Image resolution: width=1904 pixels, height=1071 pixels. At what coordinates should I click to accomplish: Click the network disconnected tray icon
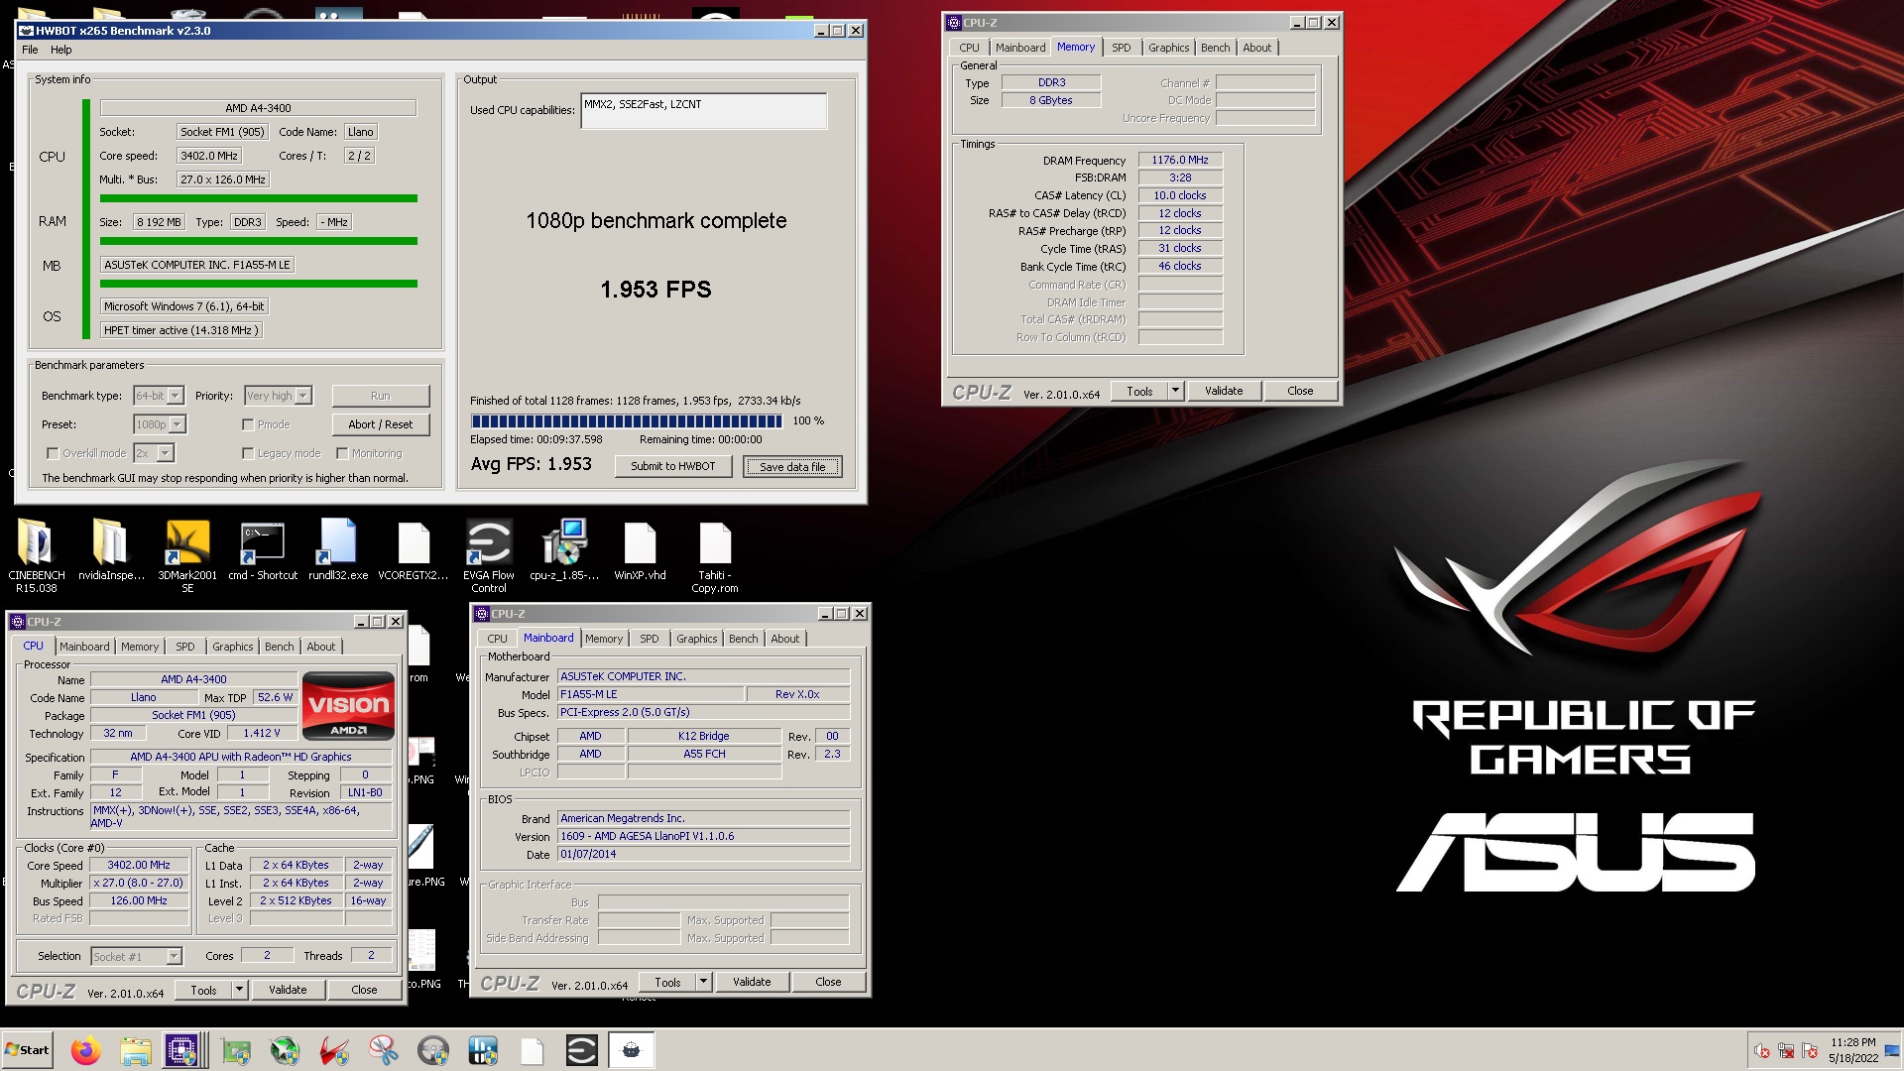1786,1051
